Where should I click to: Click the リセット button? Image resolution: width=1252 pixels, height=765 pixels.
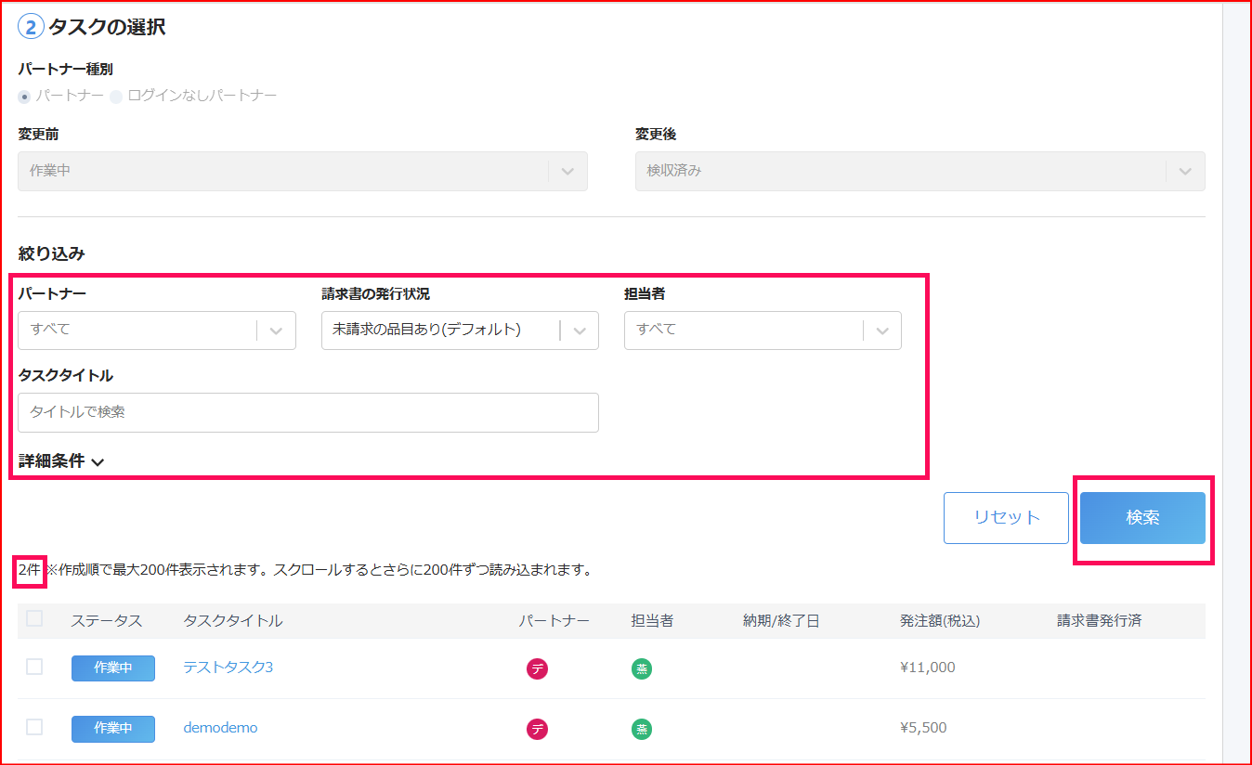pyautogui.click(x=1006, y=518)
